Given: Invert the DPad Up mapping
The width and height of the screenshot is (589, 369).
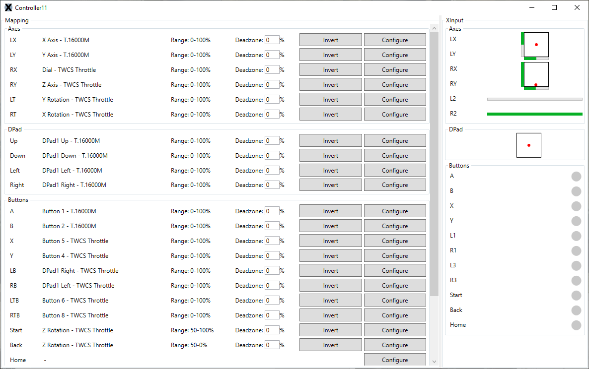Looking at the screenshot, I should coord(331,141).
